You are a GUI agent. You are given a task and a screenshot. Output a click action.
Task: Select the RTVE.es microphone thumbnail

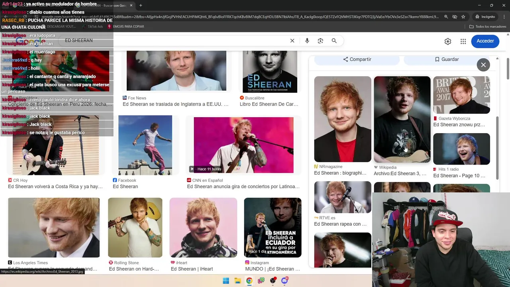coord(343,197)
